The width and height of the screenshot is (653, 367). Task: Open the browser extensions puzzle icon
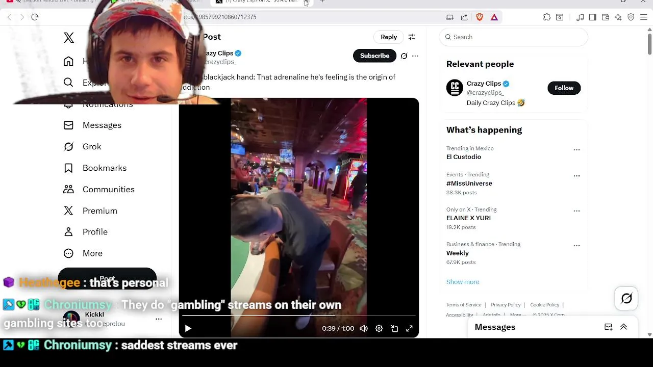[x=547, y=17]
